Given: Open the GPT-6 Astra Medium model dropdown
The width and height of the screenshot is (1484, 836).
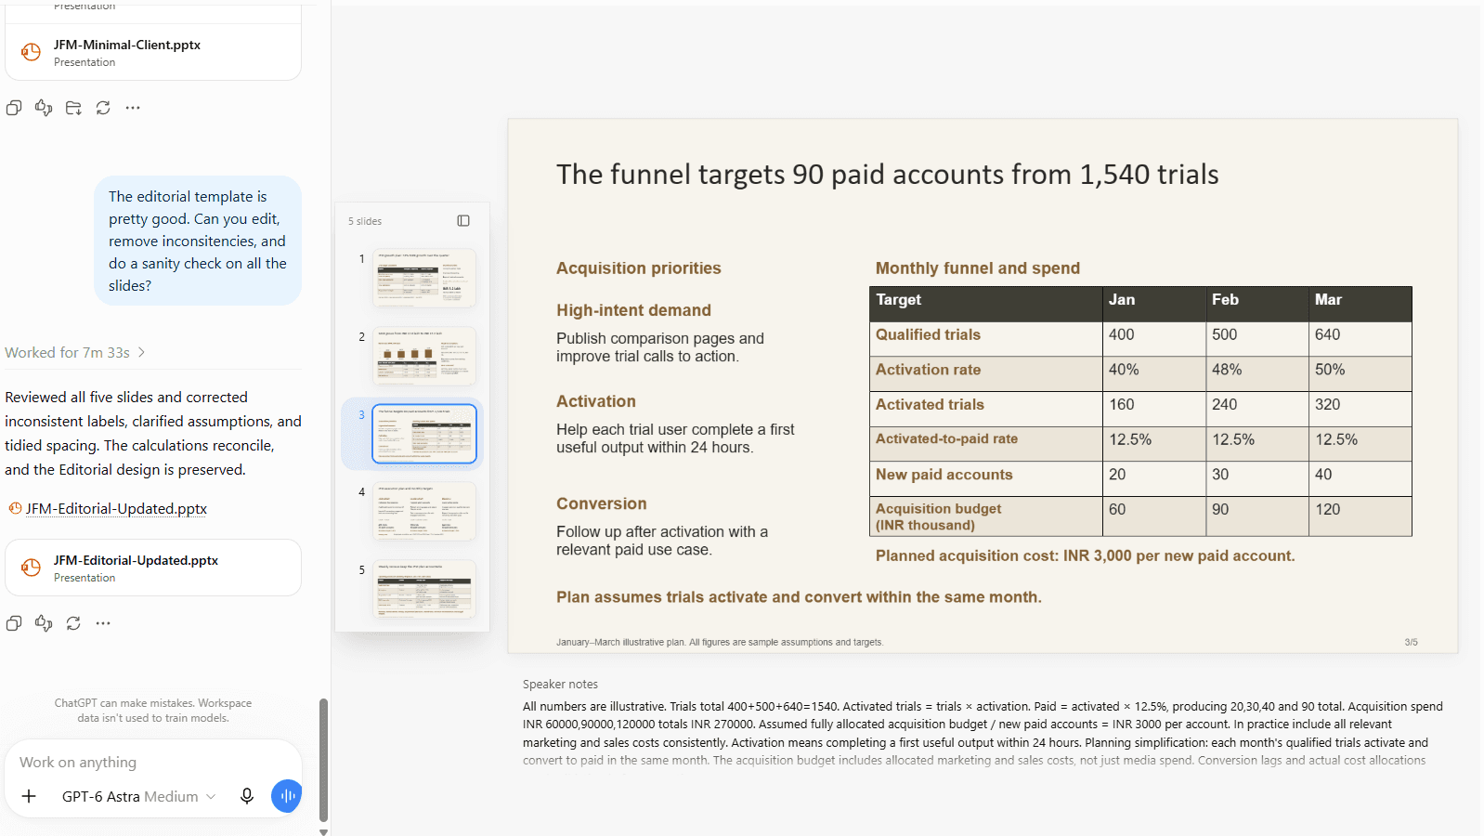Looking at the screenshot, I should point(138,796).
